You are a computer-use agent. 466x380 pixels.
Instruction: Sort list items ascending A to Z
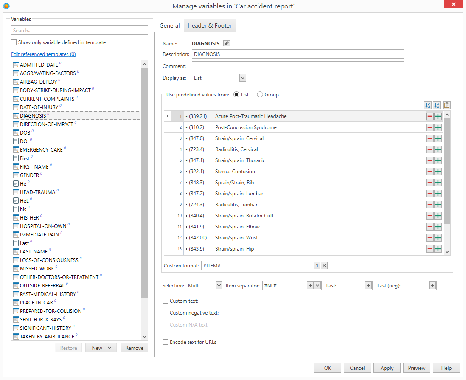point(428,105)
